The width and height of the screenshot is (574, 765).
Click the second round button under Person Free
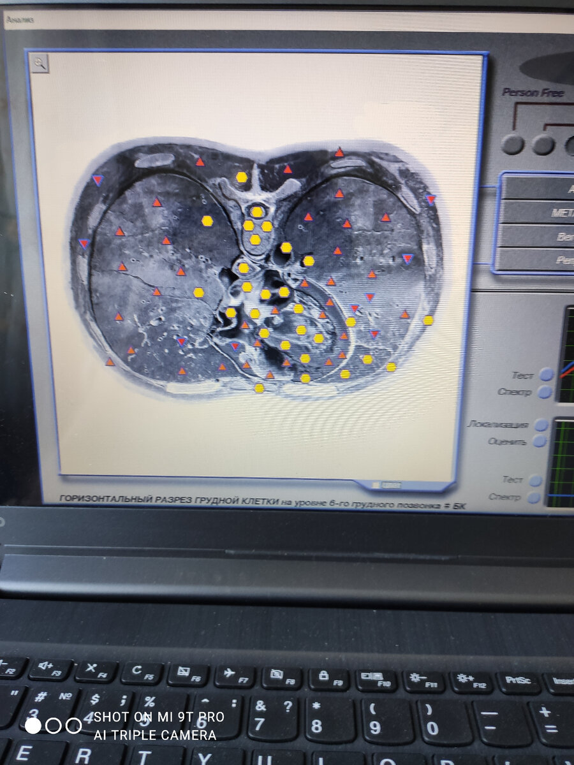(543, 145)
